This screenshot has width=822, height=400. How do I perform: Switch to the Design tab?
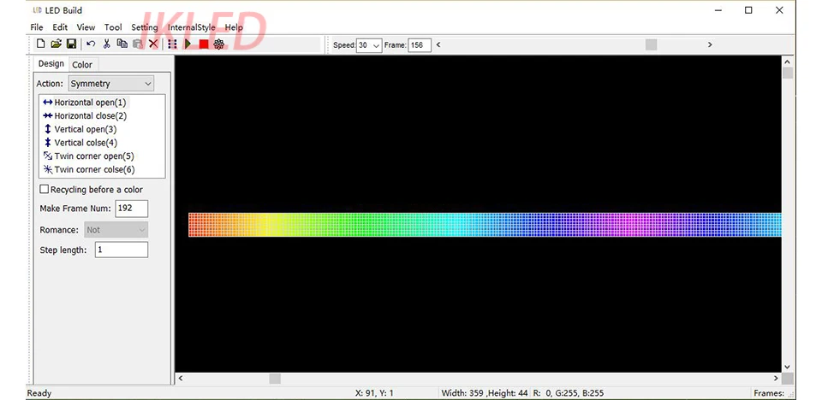(51, 64)
